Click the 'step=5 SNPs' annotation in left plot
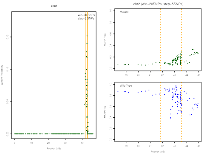204x153 pixels. pyautogui.click(x=86, y=19)
